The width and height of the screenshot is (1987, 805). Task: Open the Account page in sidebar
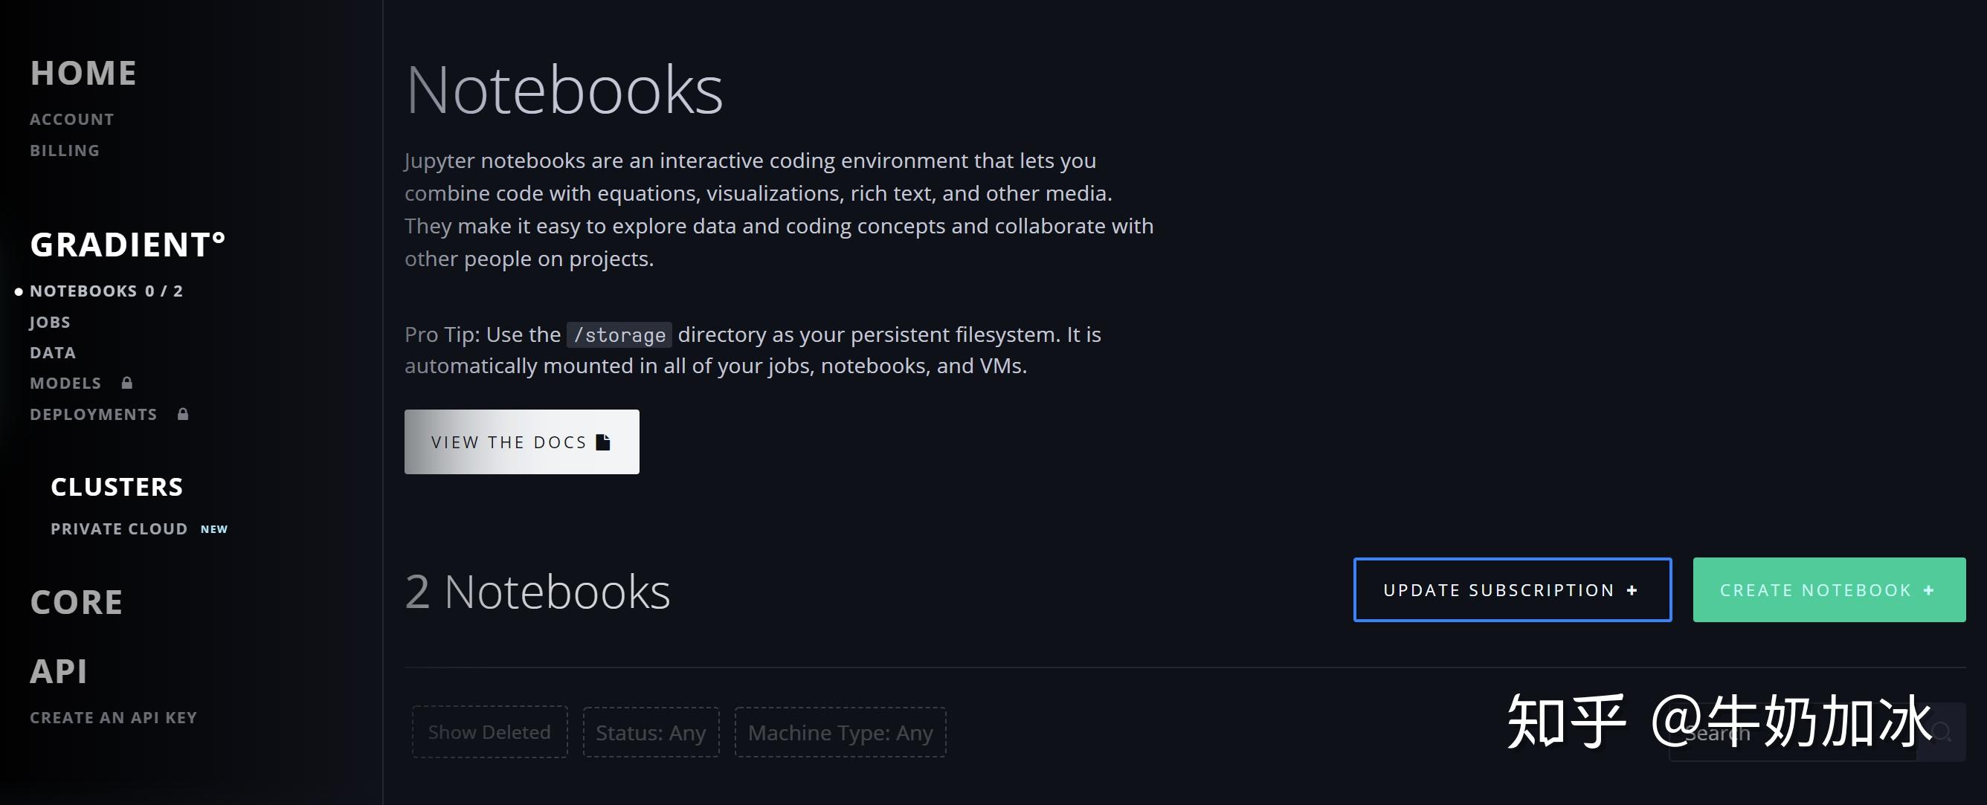71,119
